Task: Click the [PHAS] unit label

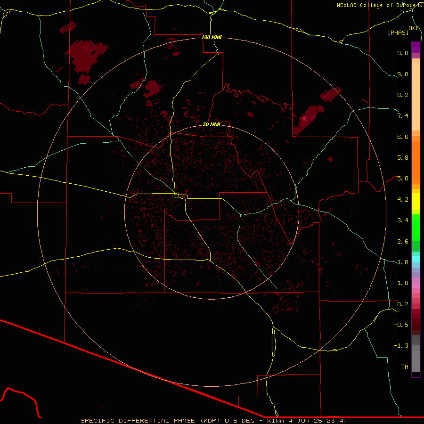Action: [398, 33]
